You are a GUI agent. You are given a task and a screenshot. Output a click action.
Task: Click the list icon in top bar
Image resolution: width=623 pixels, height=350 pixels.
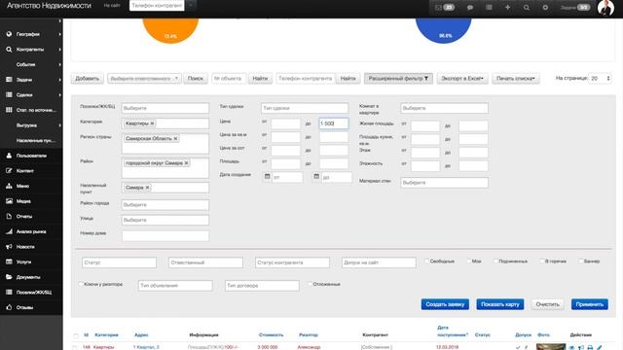click(489, 7)
